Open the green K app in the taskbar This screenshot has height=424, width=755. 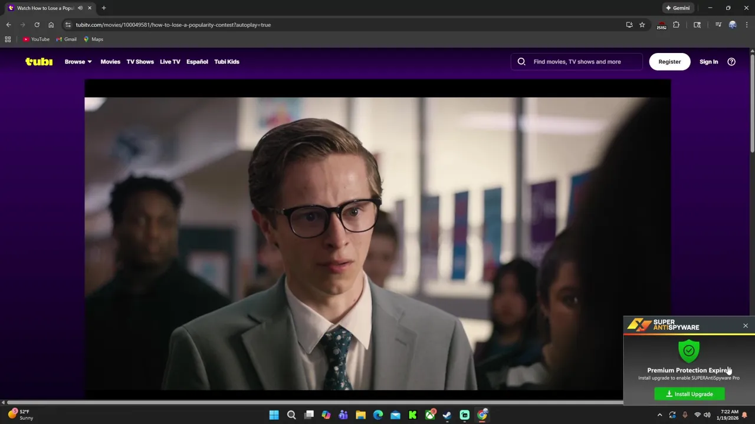[413, 415]
